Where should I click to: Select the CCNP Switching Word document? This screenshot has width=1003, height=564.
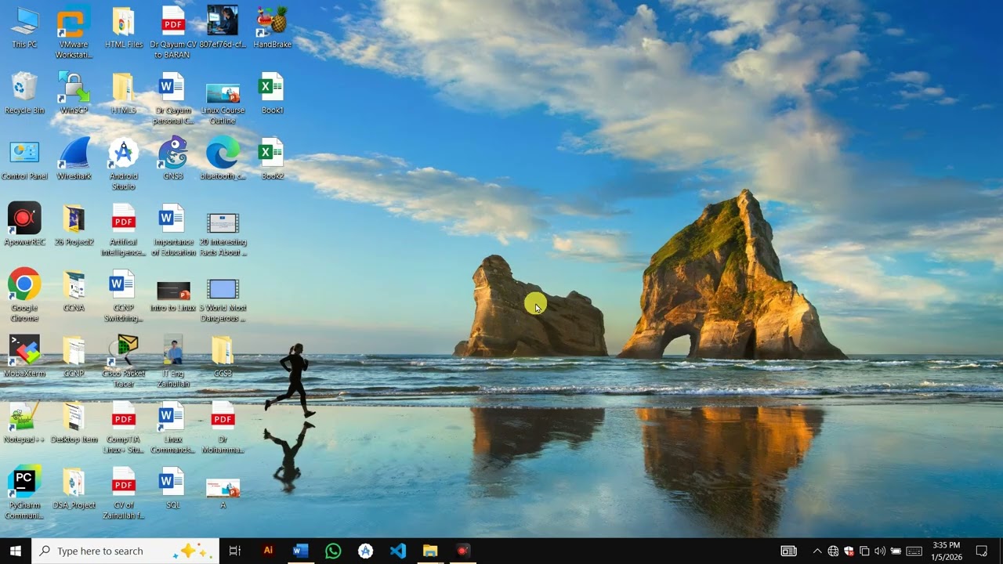[x=124, y=296]
